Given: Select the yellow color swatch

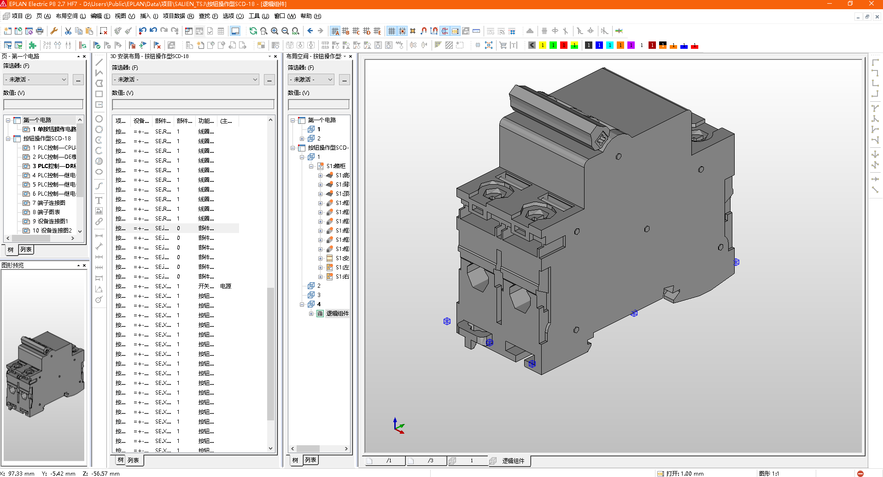Looking at the screenshot, I should click(543, 45).
